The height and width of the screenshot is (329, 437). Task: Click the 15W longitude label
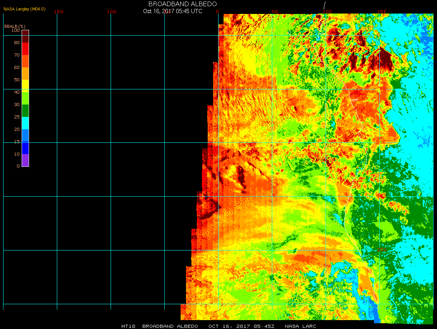(x=59, y=12)
